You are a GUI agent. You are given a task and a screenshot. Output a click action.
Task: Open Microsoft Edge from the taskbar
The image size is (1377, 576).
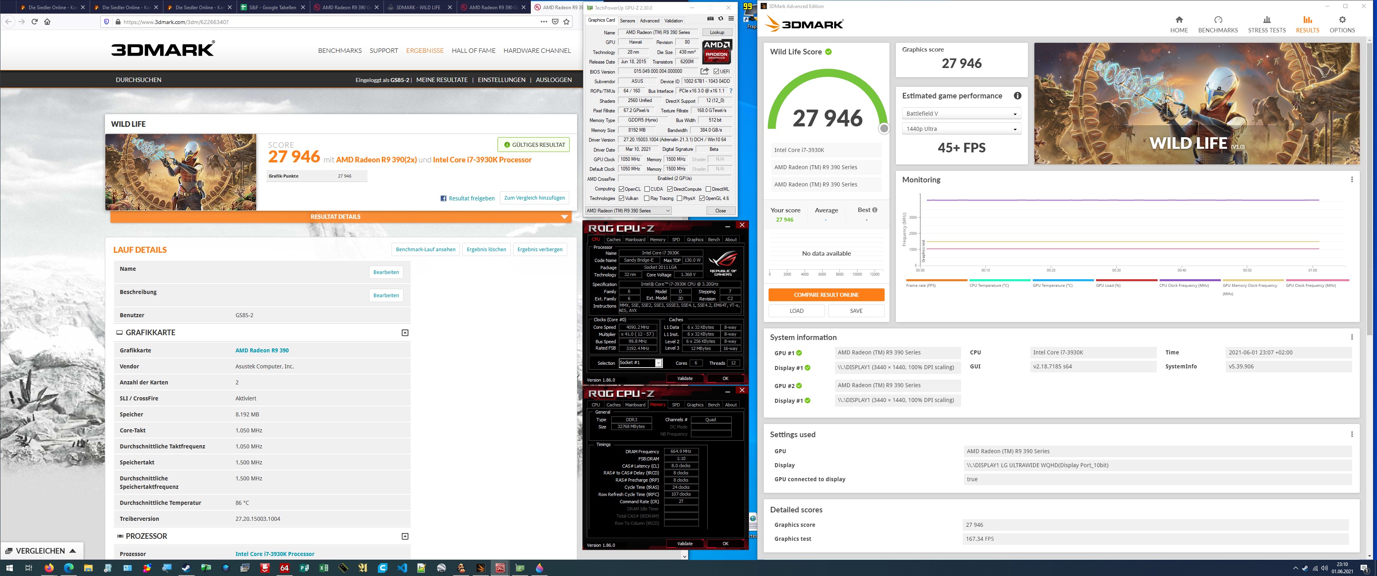[68, 568]
